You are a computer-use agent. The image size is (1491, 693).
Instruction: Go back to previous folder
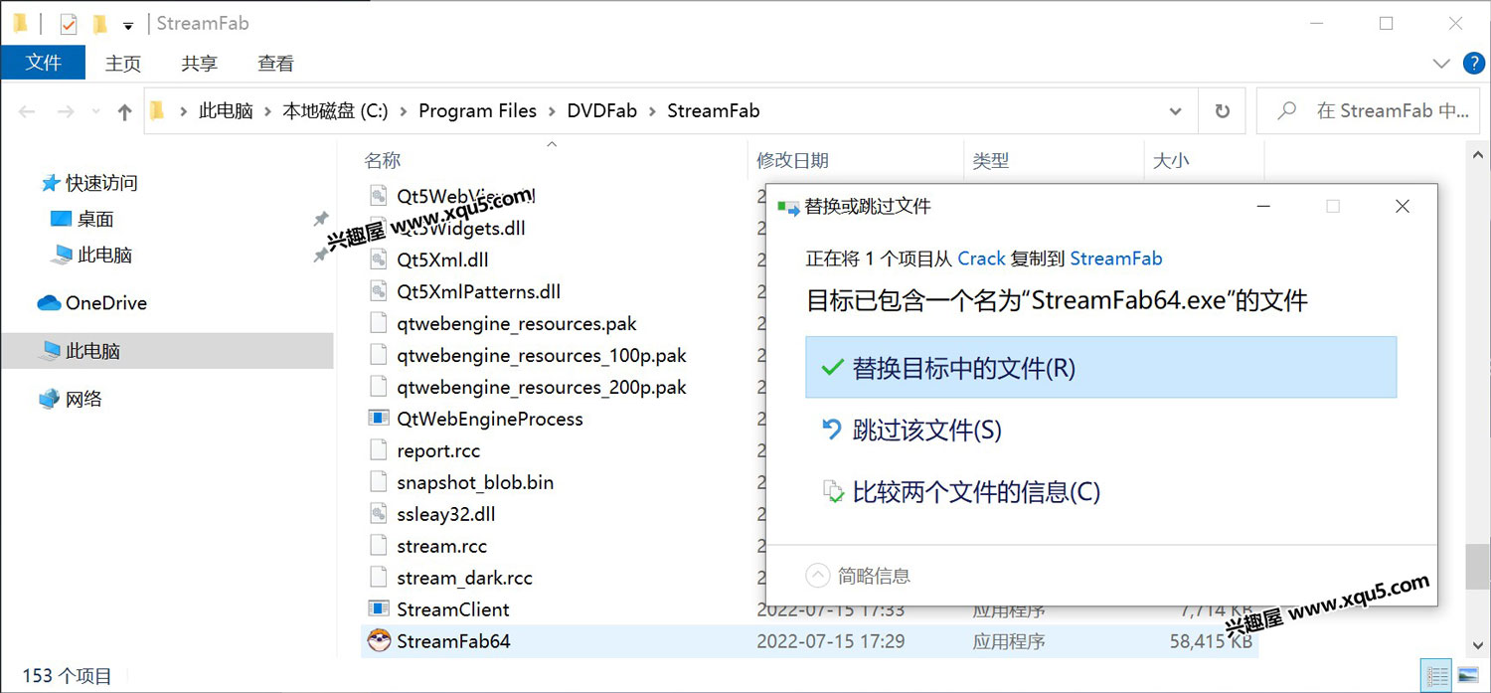[x=27, y=111]
